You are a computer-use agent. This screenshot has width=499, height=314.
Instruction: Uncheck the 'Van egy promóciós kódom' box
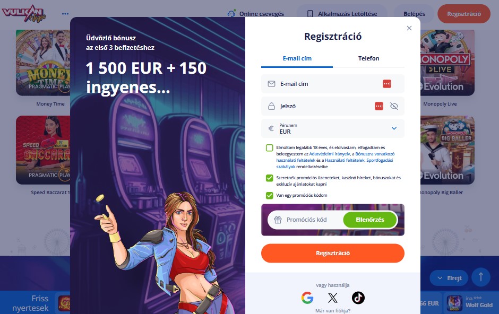tap(270, 196)
